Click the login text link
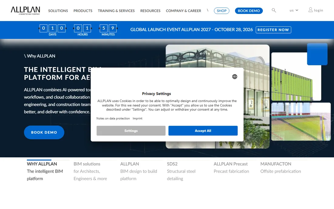The image size is (334, 209). tap(319, 10)
